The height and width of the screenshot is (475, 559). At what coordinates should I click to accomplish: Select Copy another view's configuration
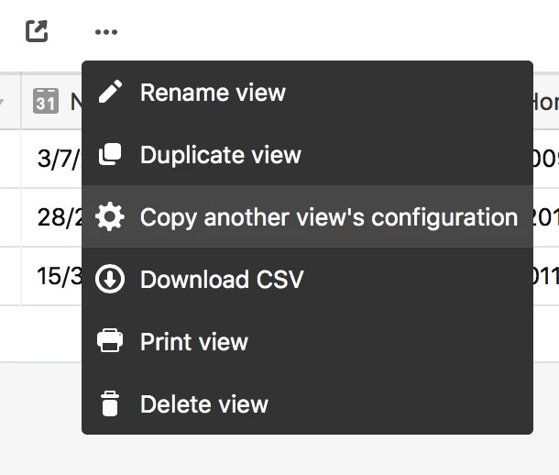tap(307, 216)
